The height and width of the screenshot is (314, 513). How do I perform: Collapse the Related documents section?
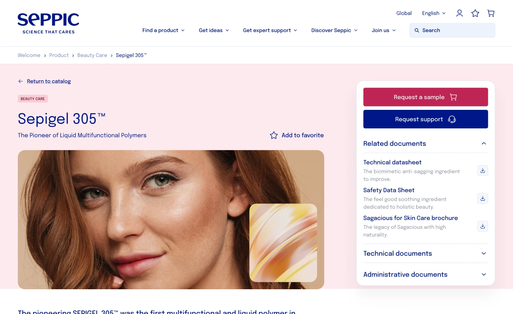coord(483,143)
